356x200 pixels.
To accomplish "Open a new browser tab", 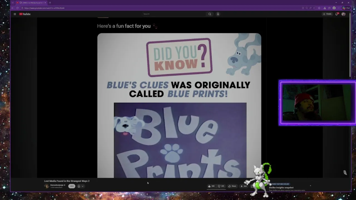I will tap(50, 3).
